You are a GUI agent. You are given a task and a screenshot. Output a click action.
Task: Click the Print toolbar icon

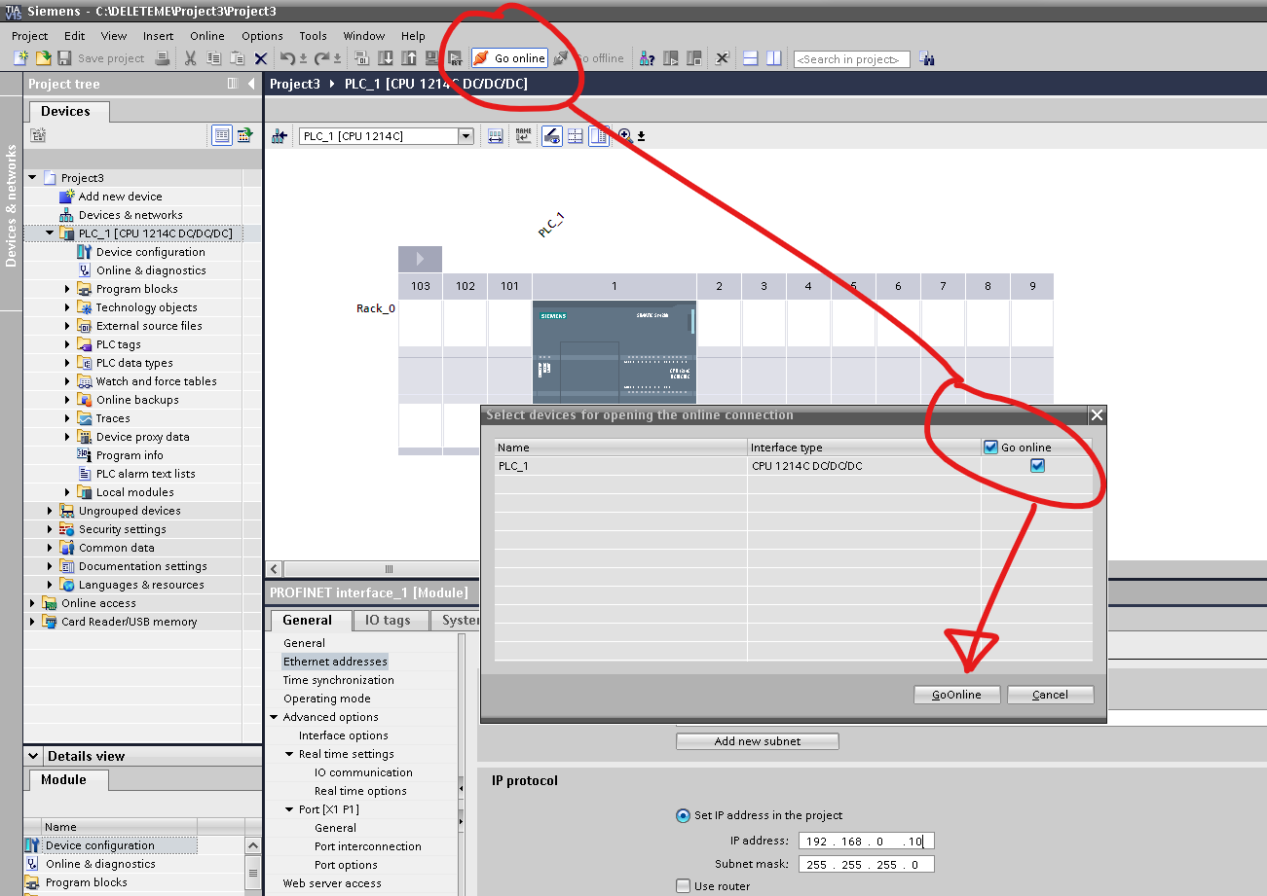[163, 58]
